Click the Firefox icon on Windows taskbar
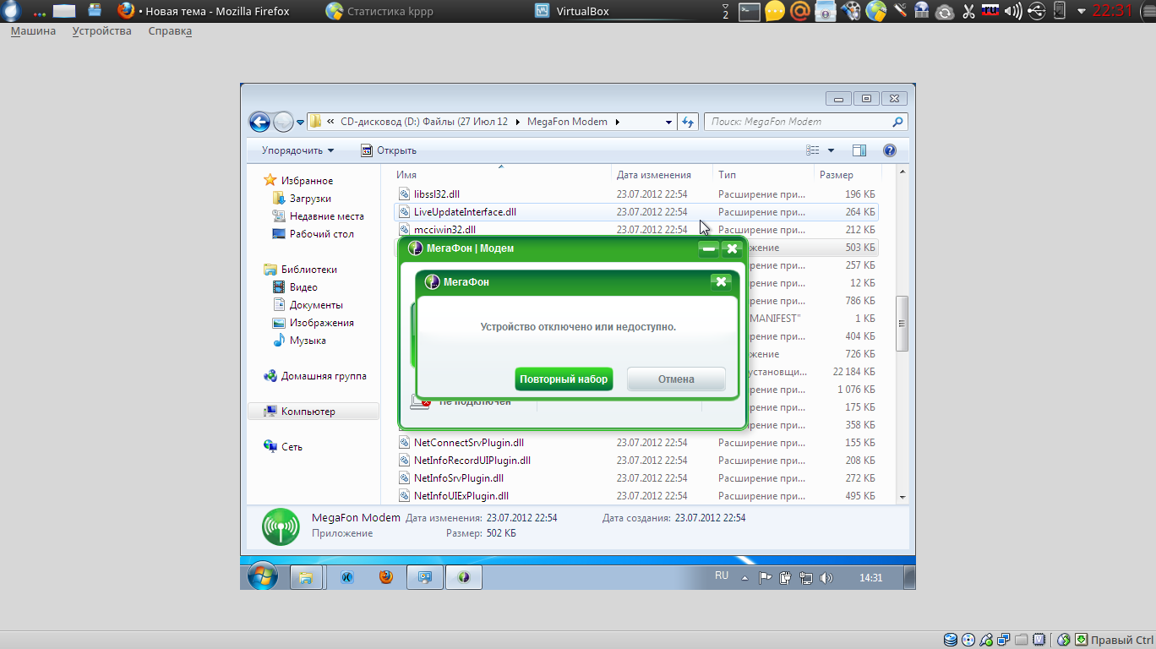The width and height of the screenshot is (1156, 649). (x=386, y=578)
